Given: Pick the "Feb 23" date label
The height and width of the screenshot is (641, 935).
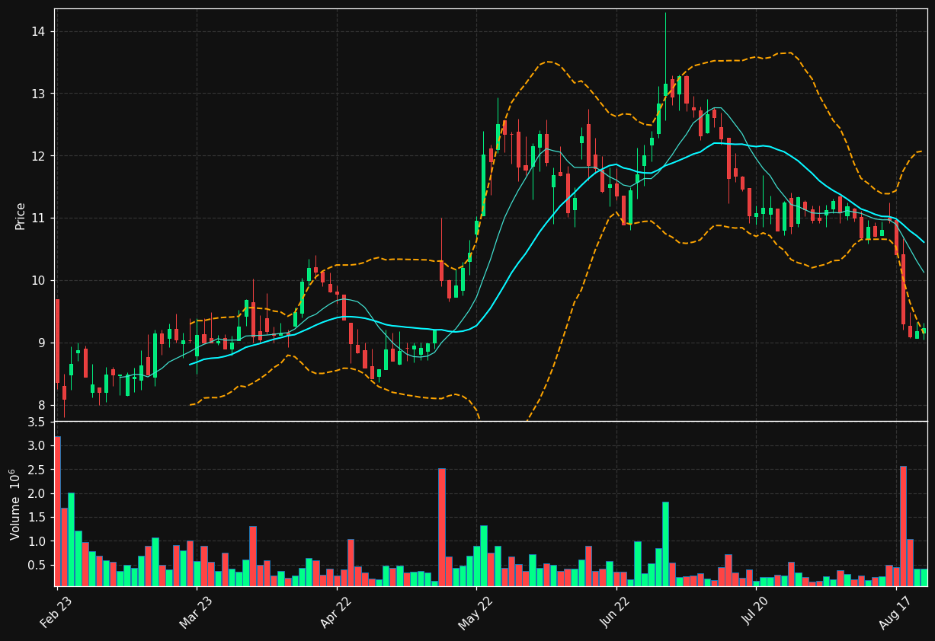Looking at the screenshot, I should coord(55,611).
